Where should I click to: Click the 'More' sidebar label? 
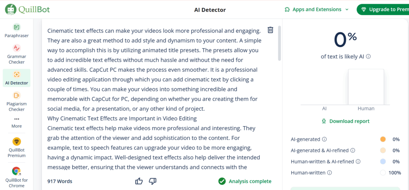click(16, 126)
